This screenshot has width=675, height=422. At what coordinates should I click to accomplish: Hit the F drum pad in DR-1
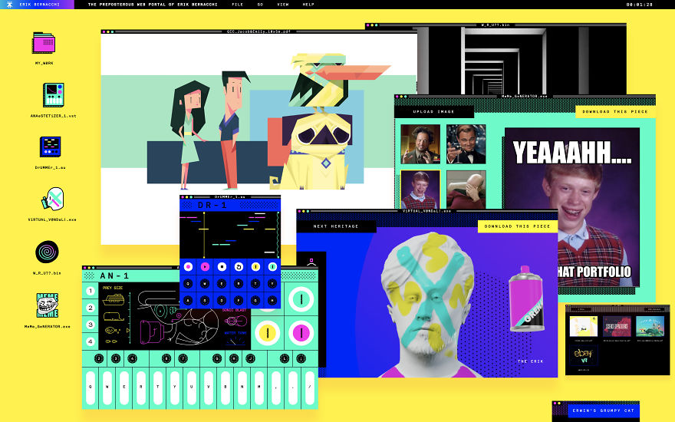[239, 300]
